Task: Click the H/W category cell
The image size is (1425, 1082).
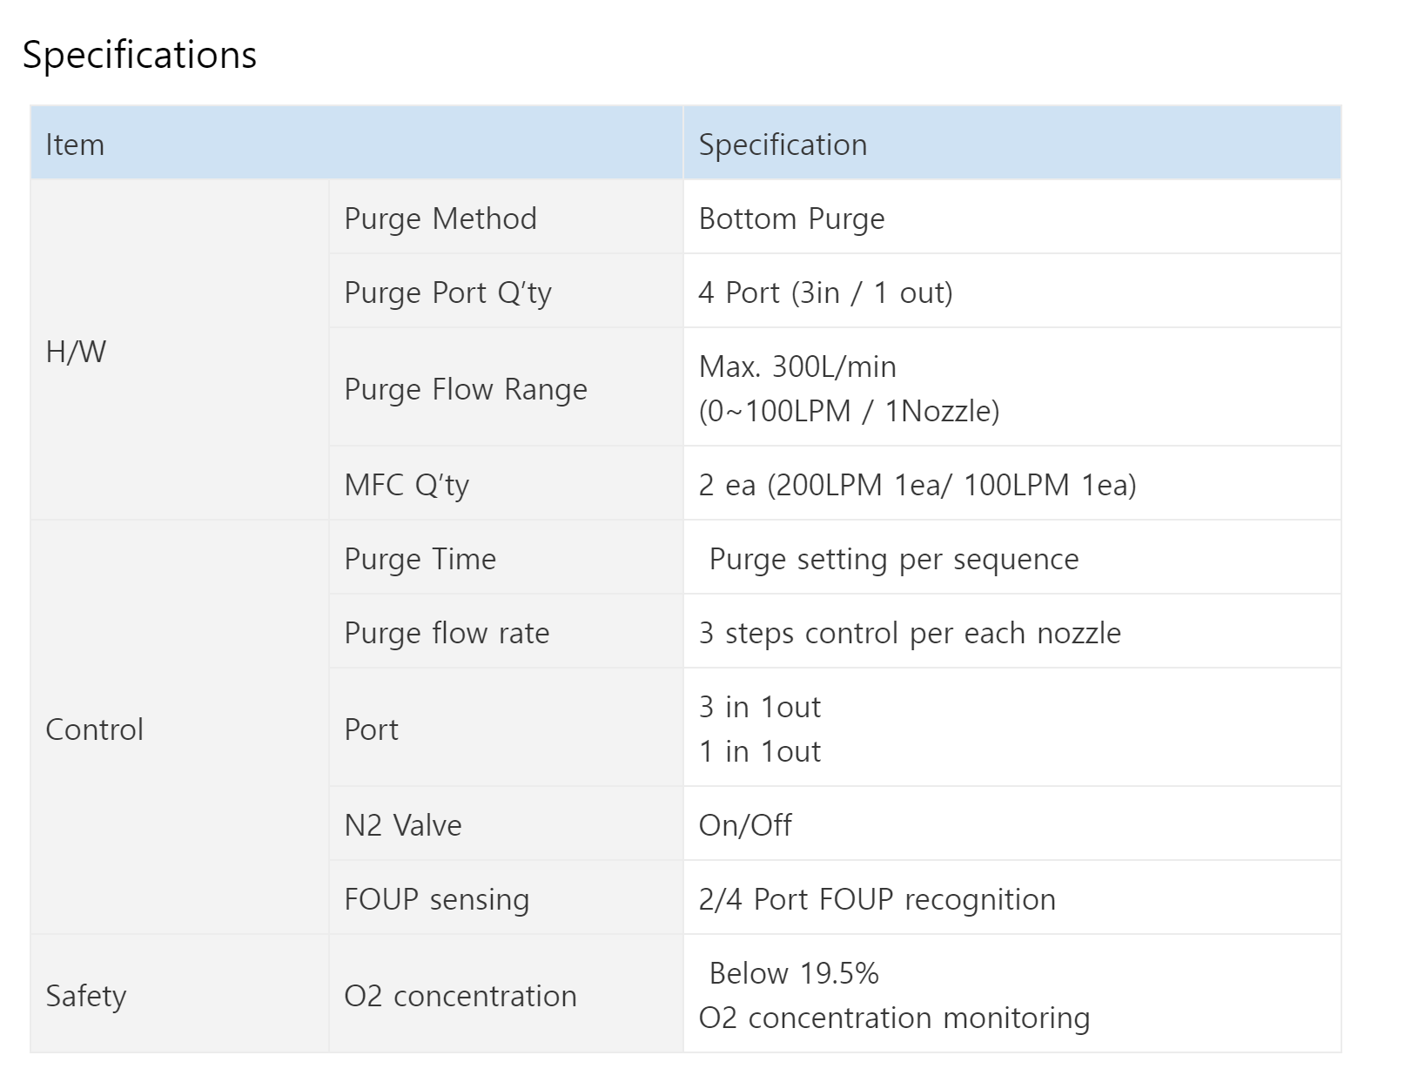Action: point(179,351)
